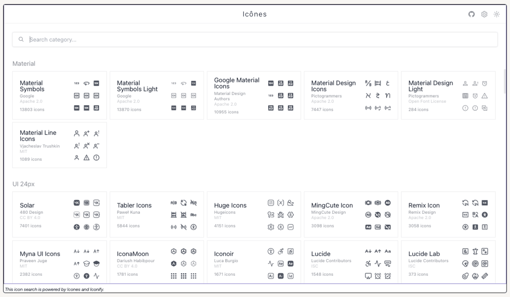Screen dimensions: 510x297
Task: Open settings with the gear icon
Action: coord(484,14)
